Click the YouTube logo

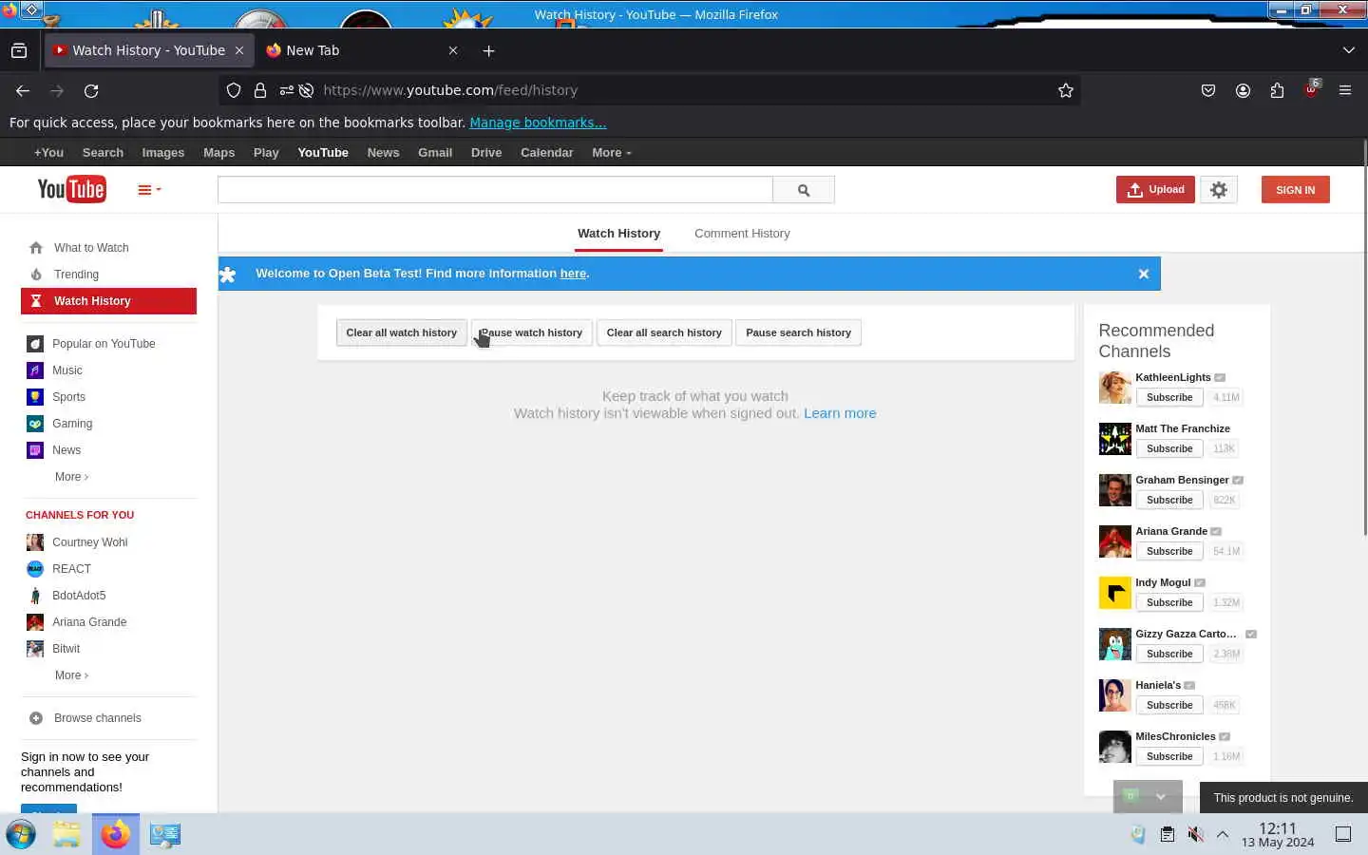point(71,189)
